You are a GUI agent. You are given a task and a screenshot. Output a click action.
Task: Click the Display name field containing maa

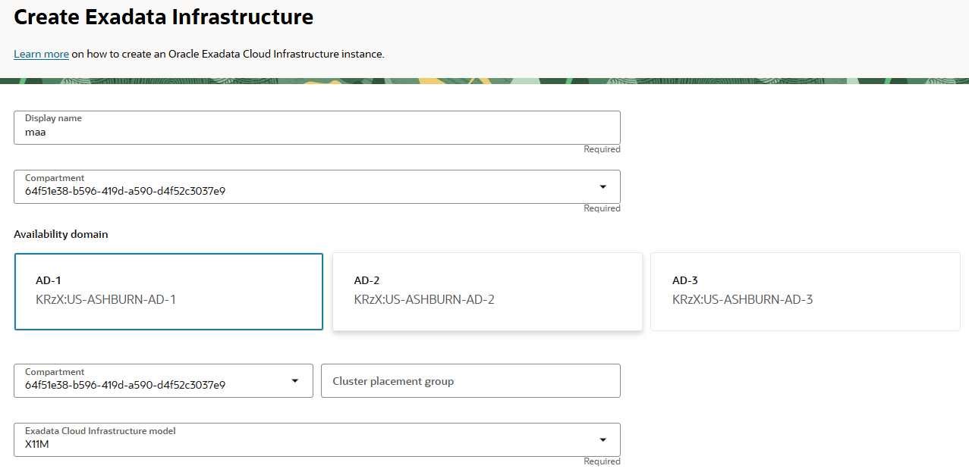(x=316, y=132)
